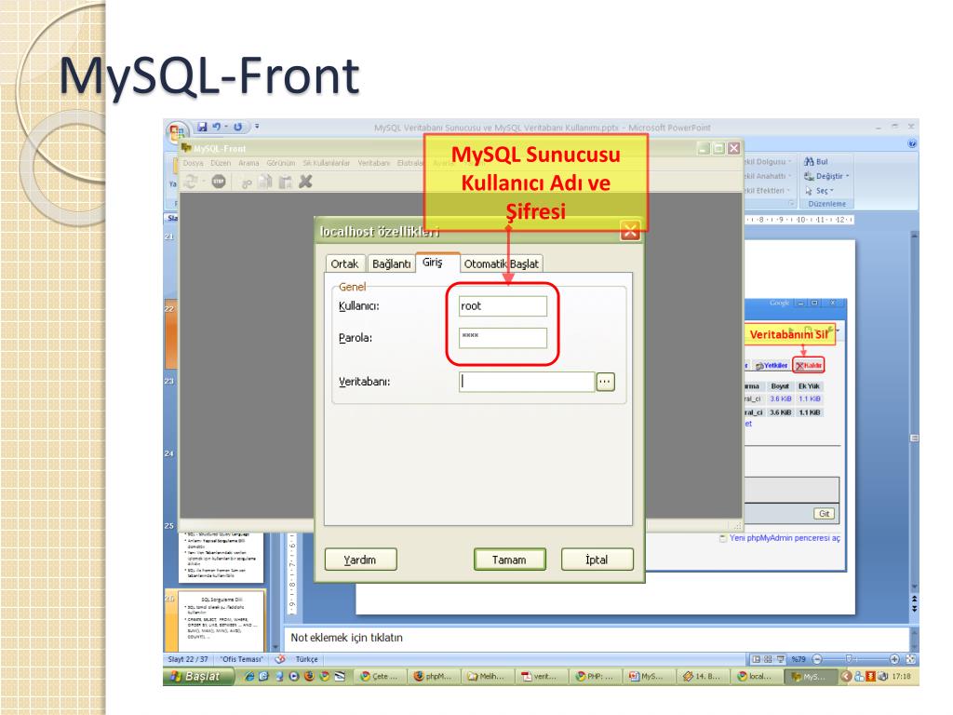The image size is (953, 715).
Task: Click the Git button in phpMyAdmin image
Action: (x=825, y=514)
